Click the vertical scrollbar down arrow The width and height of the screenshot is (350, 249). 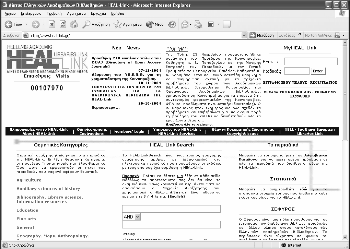pos(345,237)
